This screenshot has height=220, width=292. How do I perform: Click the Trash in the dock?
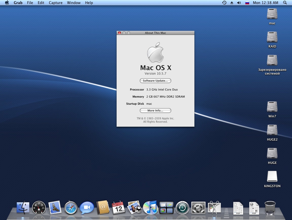click(270, 208)
